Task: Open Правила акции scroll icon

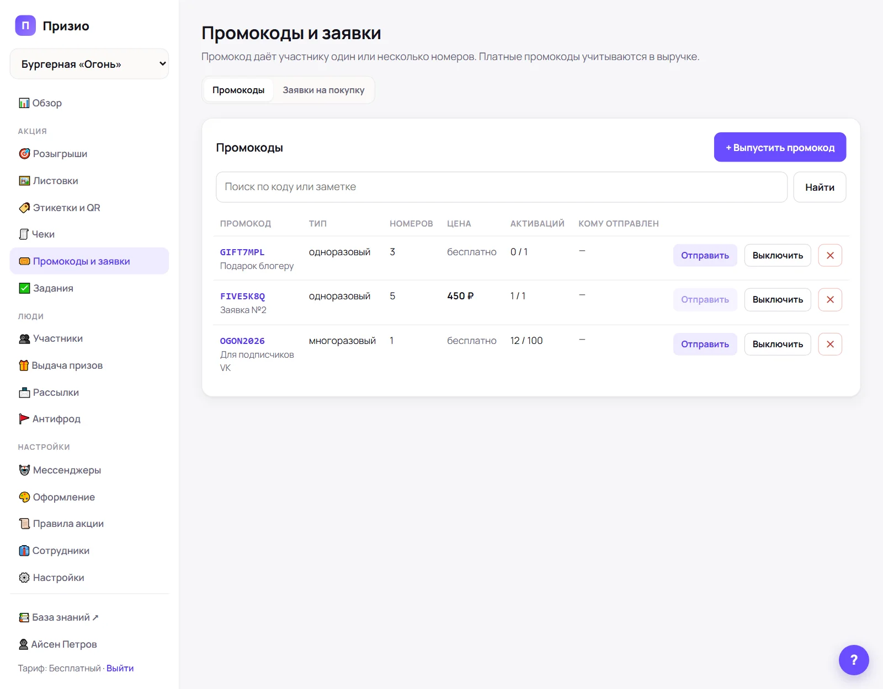Action: tap(24, 524)
